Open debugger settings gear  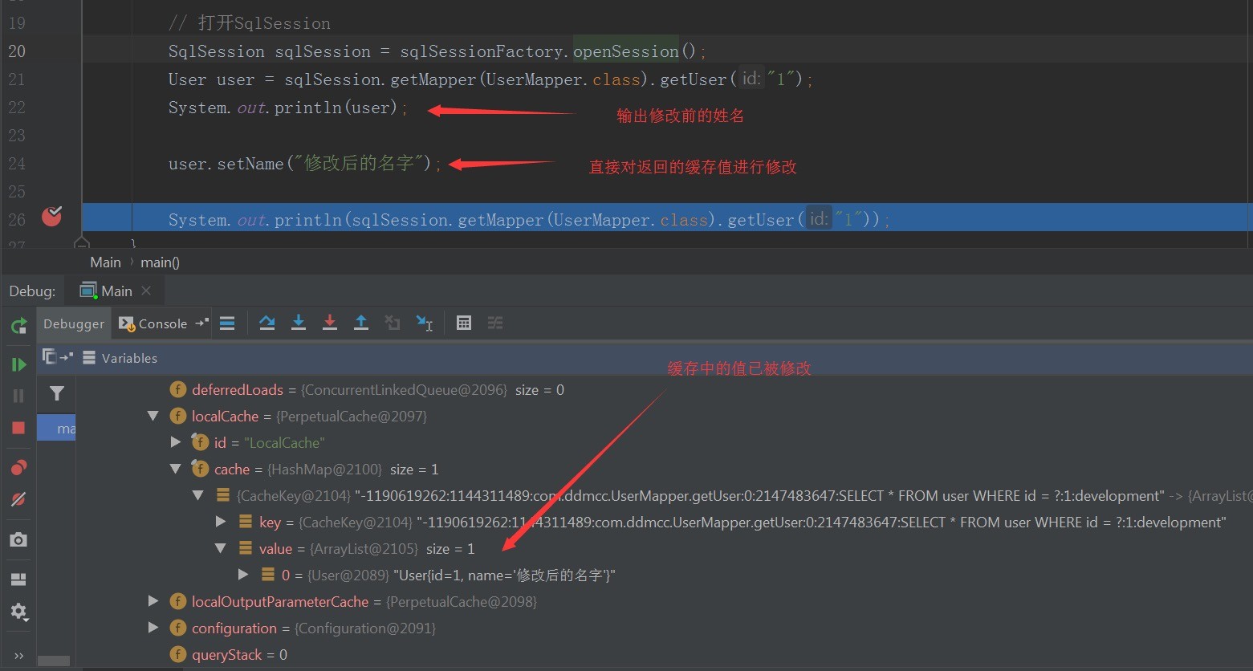coord(18,612)
